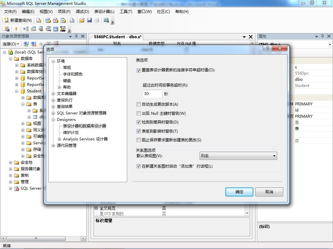
Task: Click the Manage Indexes and Keys icon
Action: [x=33, y=29]
